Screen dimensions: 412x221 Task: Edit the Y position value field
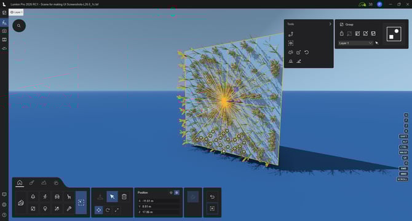[x=159, y=206]
